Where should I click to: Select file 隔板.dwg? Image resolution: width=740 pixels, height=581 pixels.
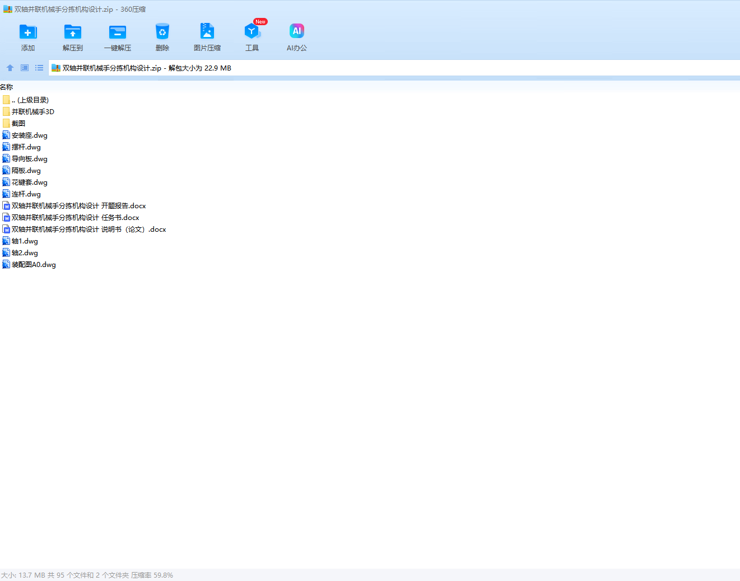[x=22, y=170]
